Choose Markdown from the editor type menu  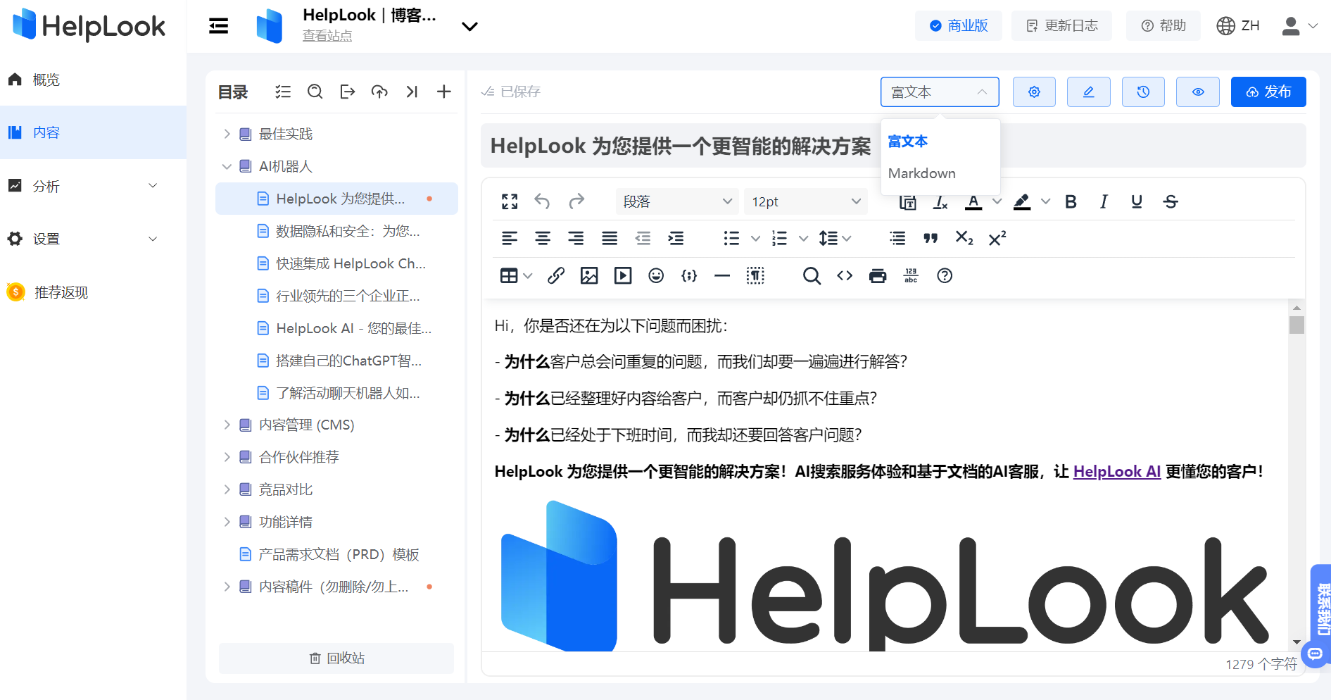pos(922,173)
